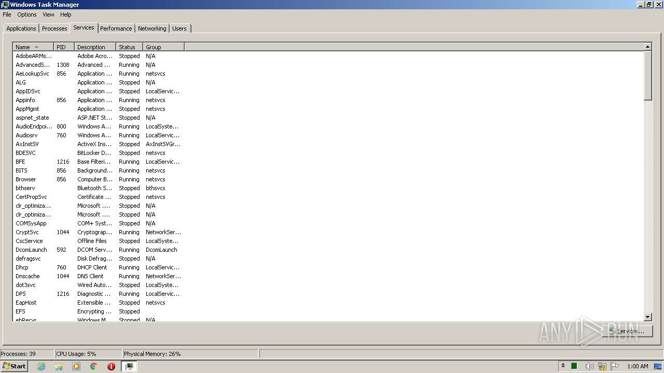The image size is (664, 373).
Task: Select the BITS service row
Action: (99, 170)
